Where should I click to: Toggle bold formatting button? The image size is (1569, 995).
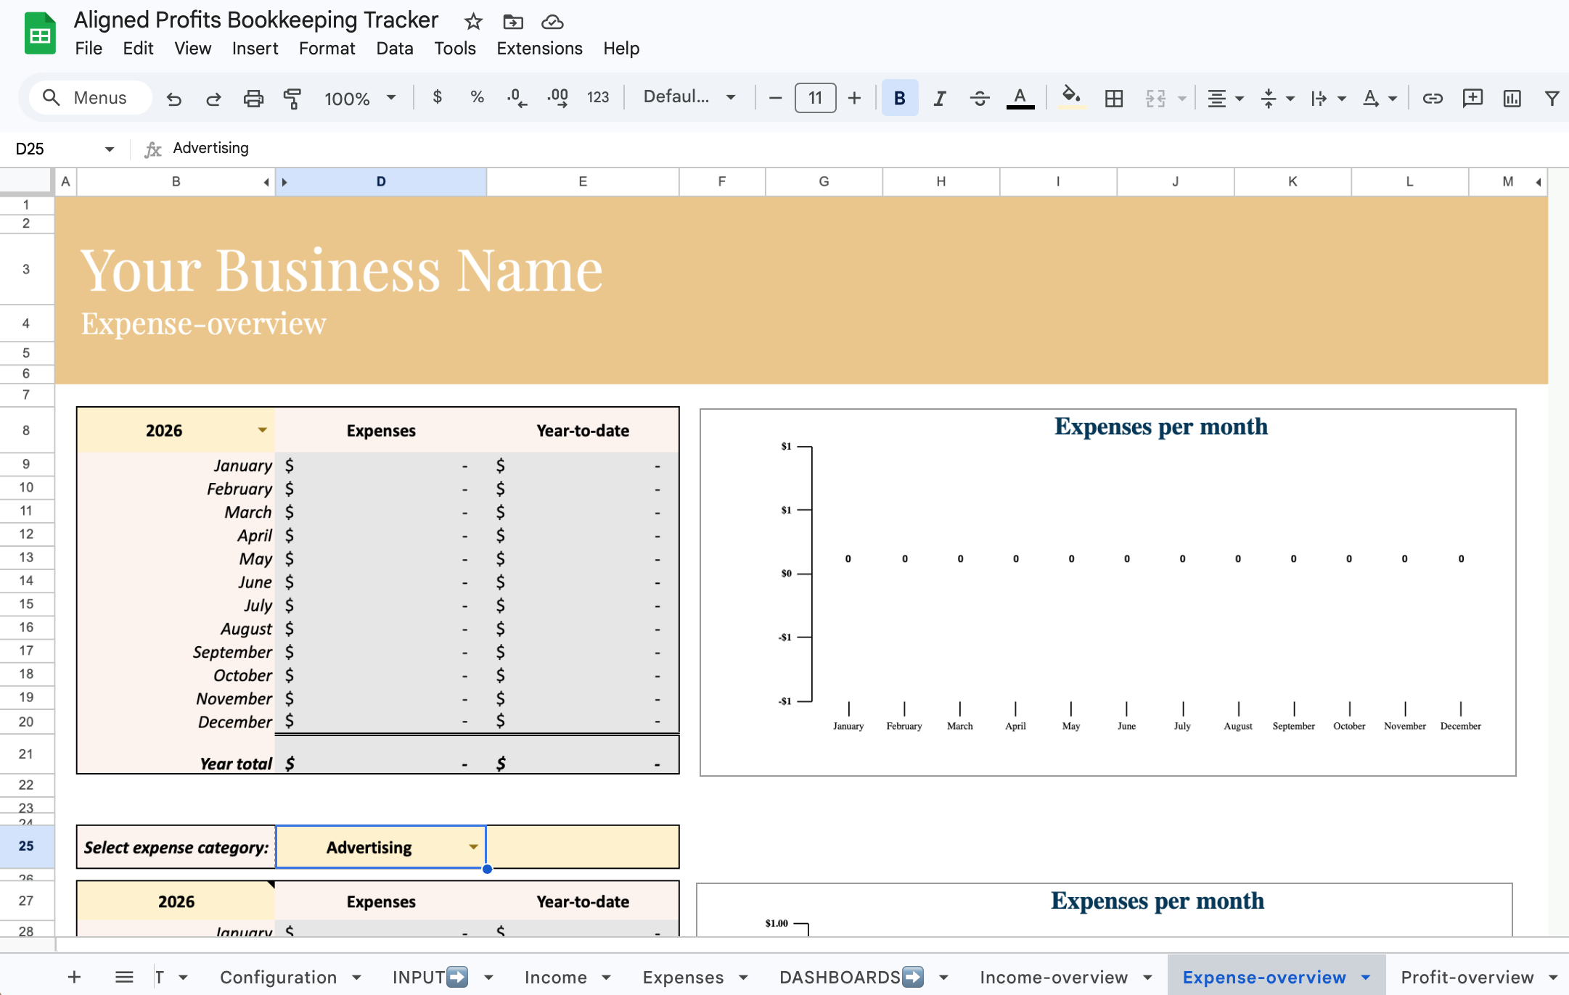click(x=899, y=98)
